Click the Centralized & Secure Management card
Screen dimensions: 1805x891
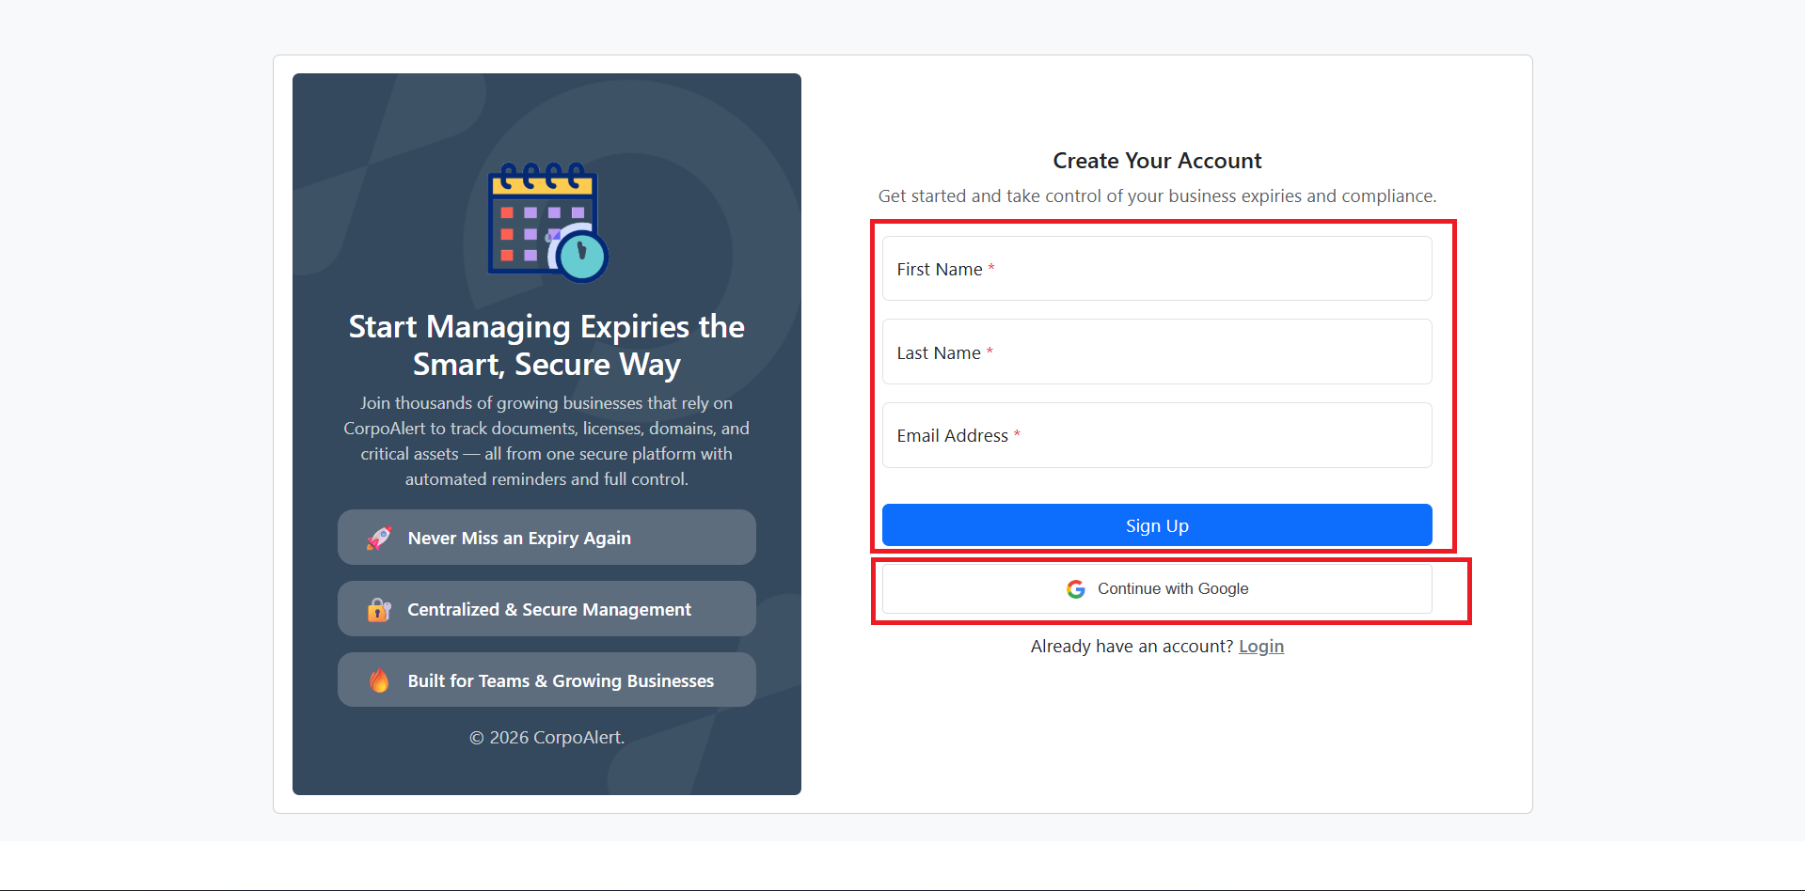click(x=546, y=608)
